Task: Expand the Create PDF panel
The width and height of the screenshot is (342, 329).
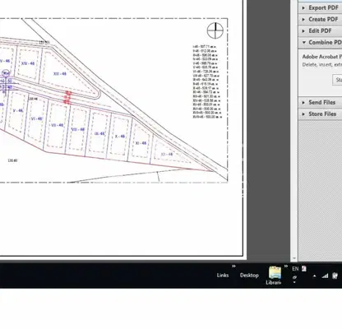Action: 320,19
